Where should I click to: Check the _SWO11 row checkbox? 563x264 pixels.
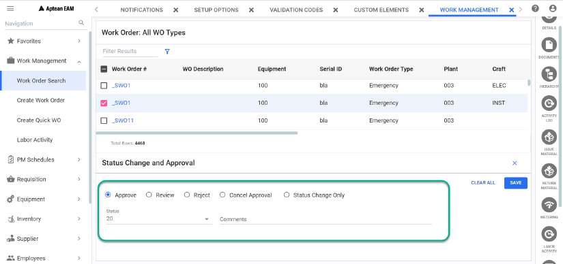104,120
